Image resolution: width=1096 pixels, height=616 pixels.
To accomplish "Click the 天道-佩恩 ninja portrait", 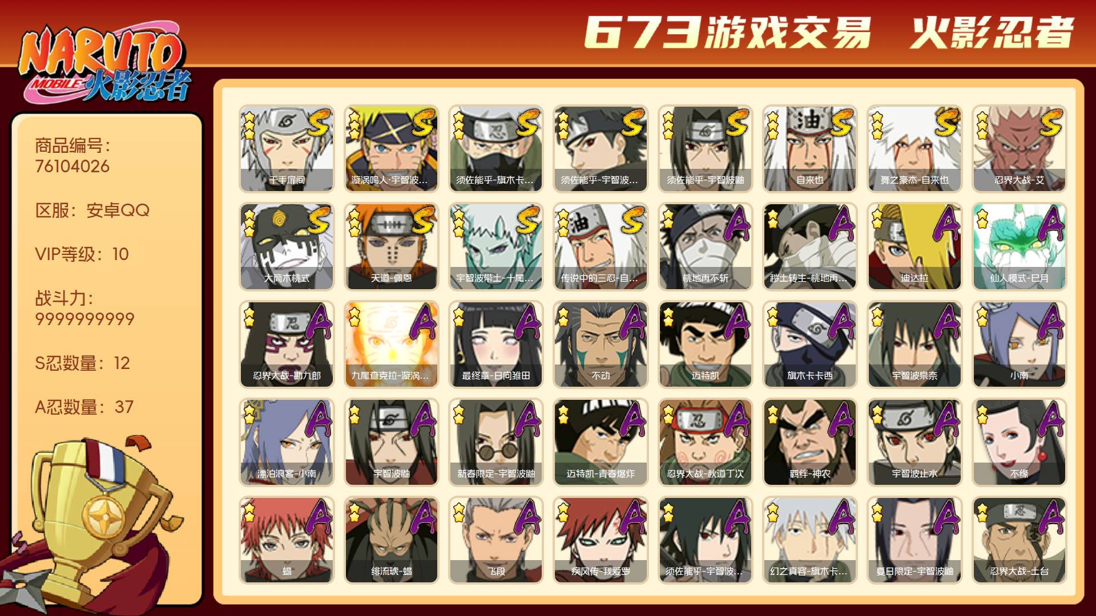I will coord(391,246).
